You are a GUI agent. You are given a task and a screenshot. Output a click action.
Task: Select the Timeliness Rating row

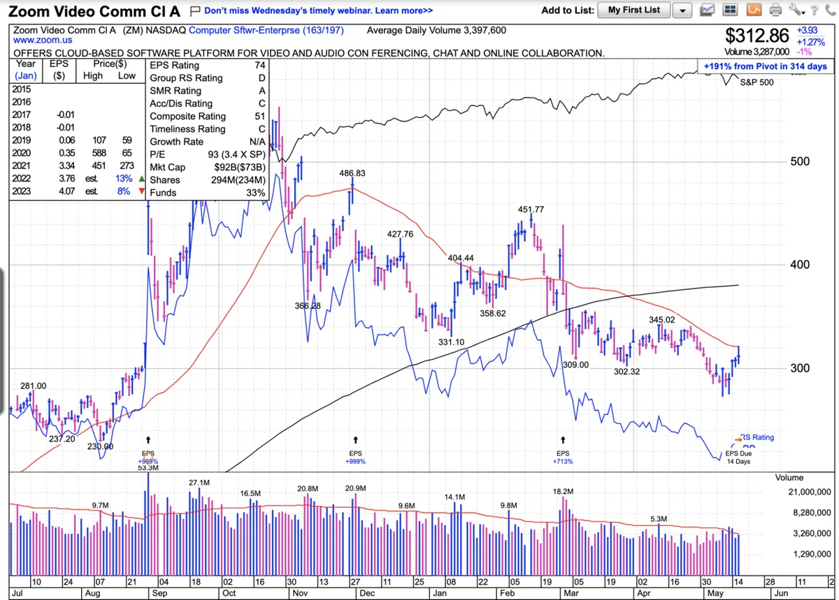point(208,129)
